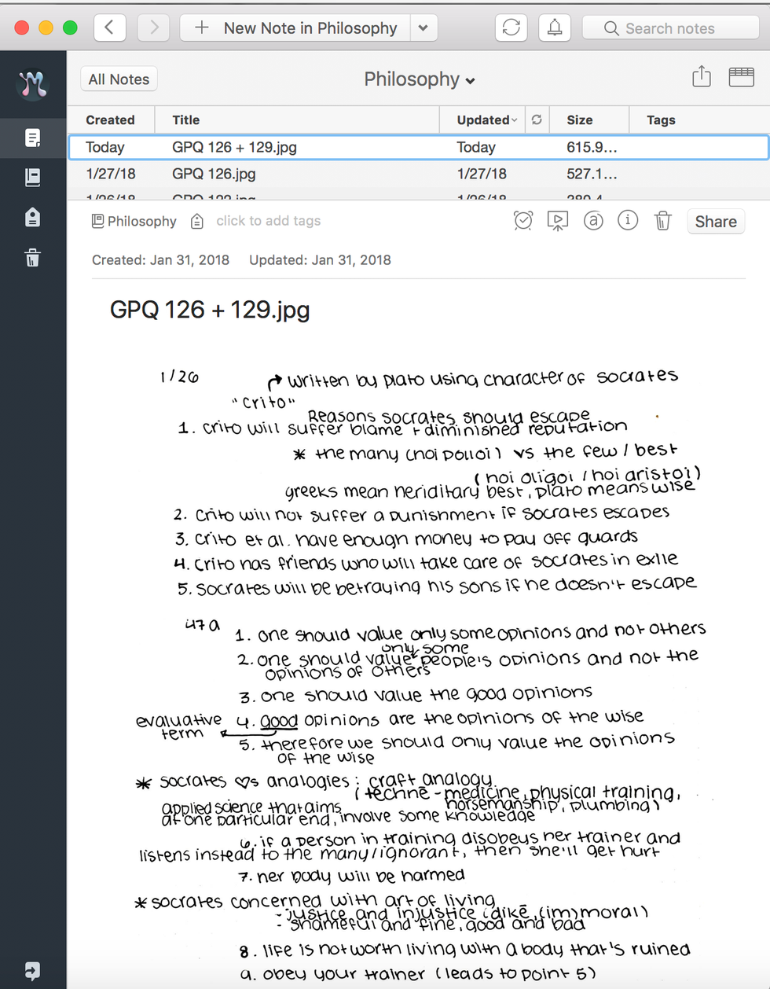Image resolution: width=770 pixels, height=989 pixels.
Task: Click the share arrow icon at top right
Action: point(701,77)
